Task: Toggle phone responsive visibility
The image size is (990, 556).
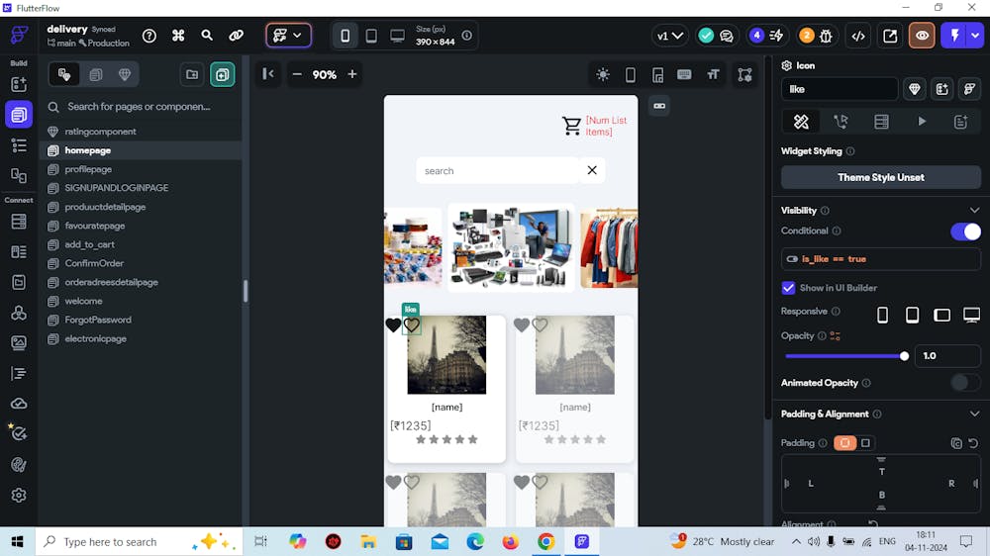Action: point(882,315)
